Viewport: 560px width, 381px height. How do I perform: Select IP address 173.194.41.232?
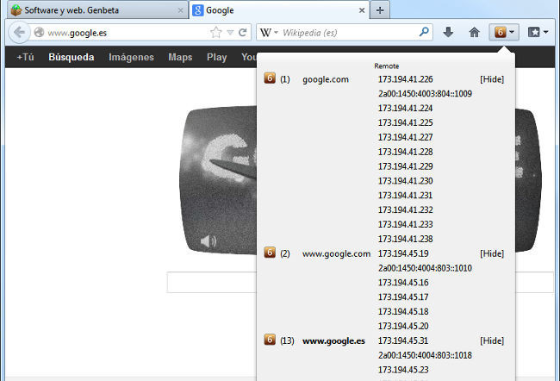click(x=406, y=209)
